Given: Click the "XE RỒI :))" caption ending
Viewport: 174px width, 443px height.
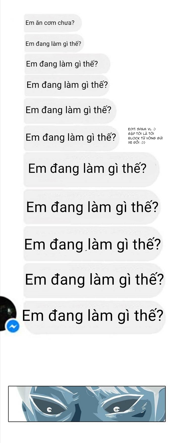Looking at the screenshot, I should coord(137,143).
